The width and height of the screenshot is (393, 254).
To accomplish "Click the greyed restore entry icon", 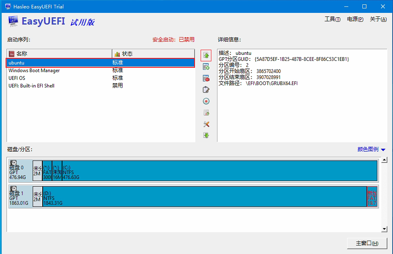I will click(x=206, y=113).
